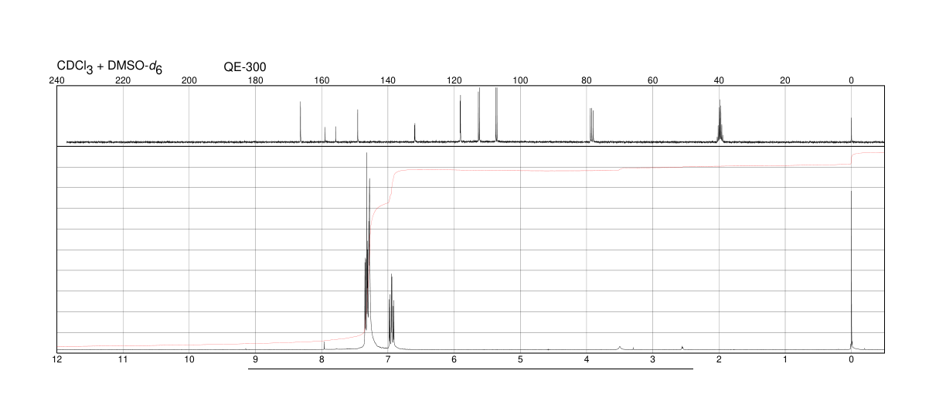946x408 pixels.
Task: Click the 10 ppm label on proton axis
Action: pos(189,360)
